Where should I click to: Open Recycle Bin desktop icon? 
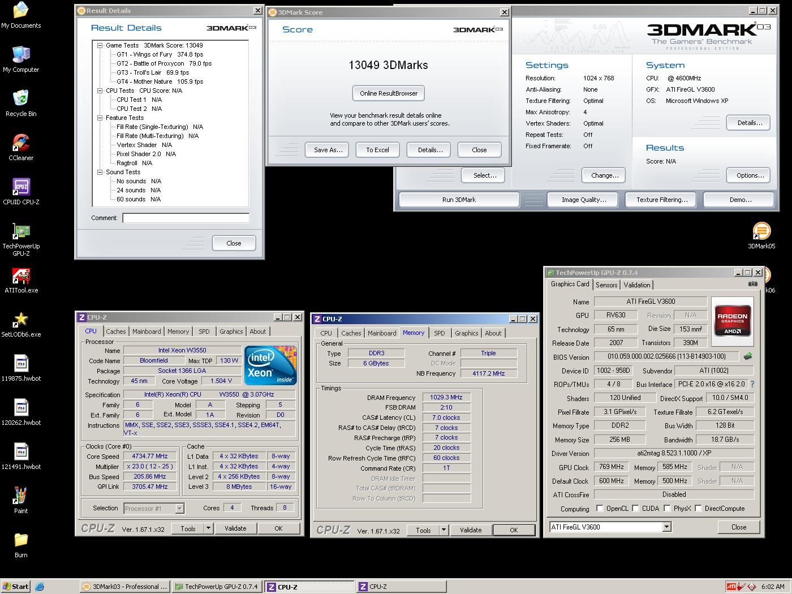pos(21,104)
